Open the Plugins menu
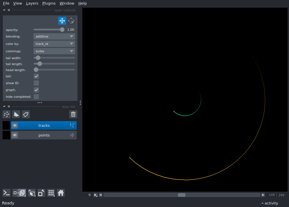This screenshot has width=289, height=207. click(x=49, y=3)
